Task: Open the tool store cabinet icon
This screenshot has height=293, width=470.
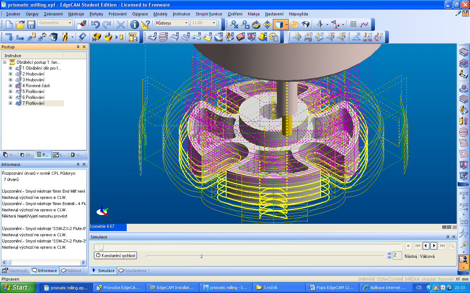Action: [x=54, y=37]
